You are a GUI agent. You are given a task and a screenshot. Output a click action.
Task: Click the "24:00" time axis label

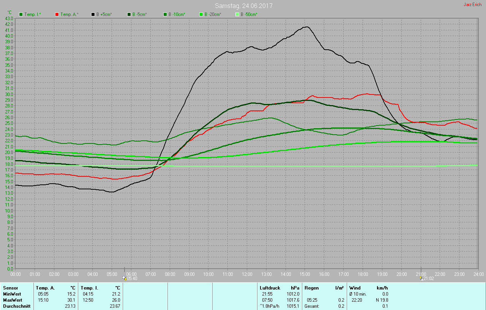click(x=478, y=274)
